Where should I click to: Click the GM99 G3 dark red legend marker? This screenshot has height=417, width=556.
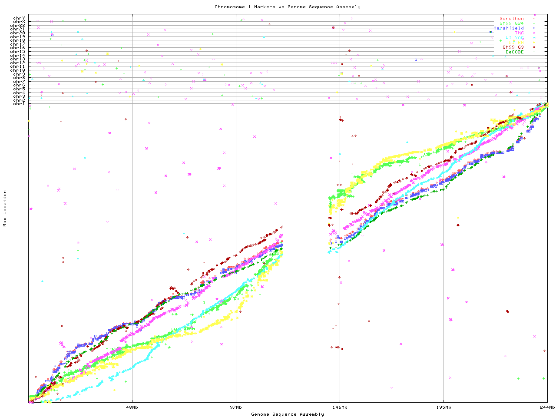pyautogui.click(x=534, y=47)
